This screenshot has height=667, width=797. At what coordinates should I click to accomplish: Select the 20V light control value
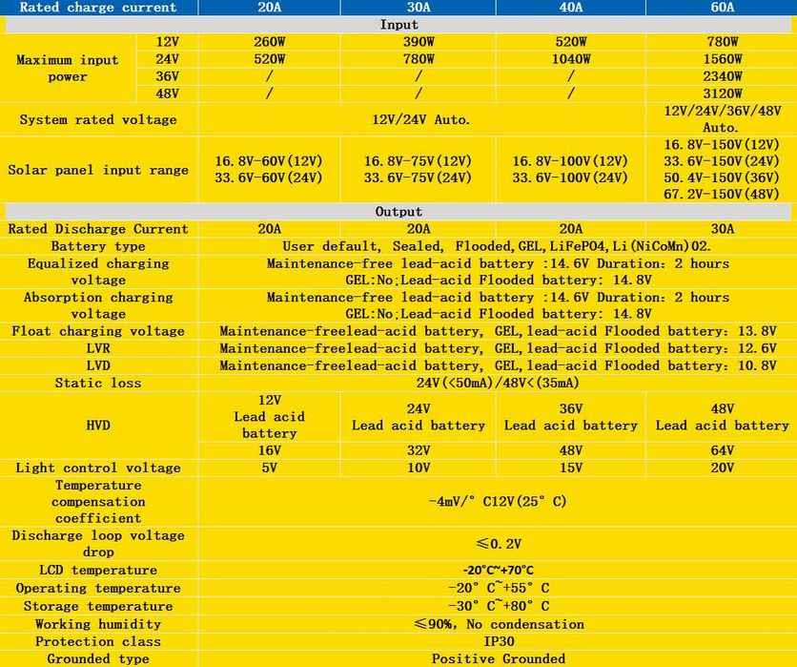[723, 469]
